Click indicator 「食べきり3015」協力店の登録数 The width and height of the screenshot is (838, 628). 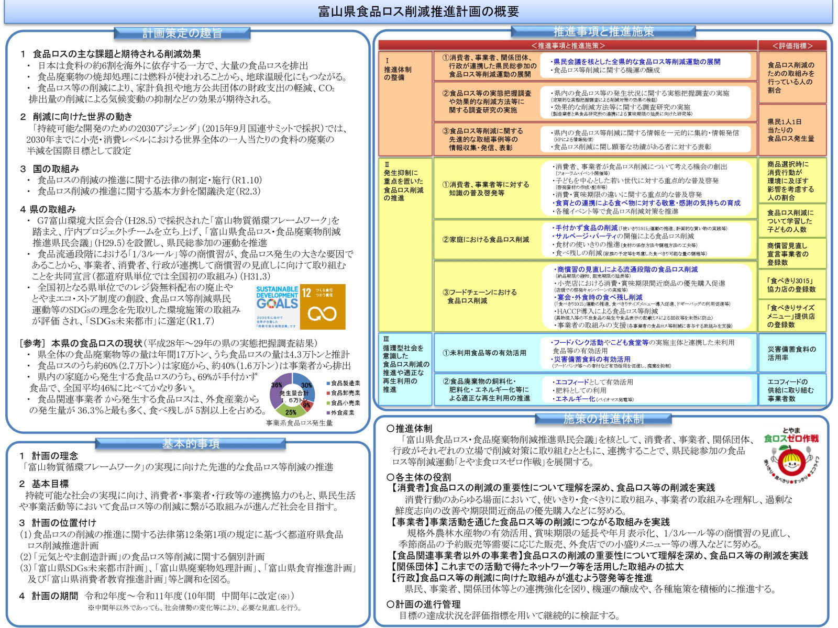(x=792, y=285)
